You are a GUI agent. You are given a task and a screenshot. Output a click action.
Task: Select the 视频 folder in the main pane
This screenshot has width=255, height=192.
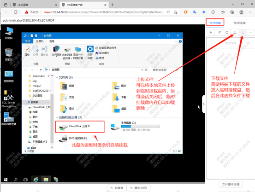67,86
